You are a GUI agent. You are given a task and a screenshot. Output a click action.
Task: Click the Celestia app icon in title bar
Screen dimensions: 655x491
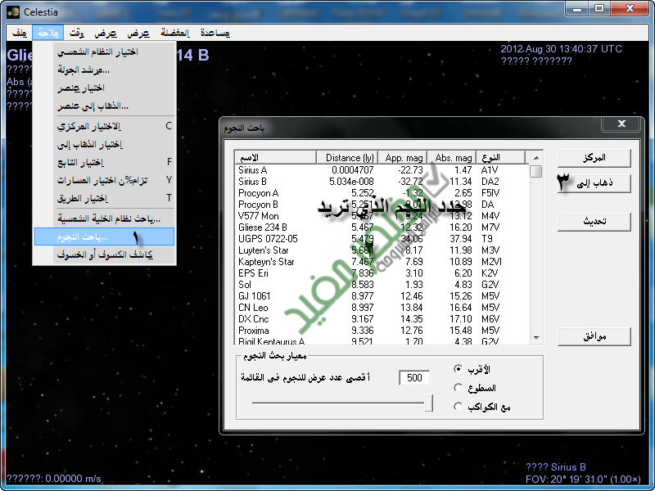[13, 11]
